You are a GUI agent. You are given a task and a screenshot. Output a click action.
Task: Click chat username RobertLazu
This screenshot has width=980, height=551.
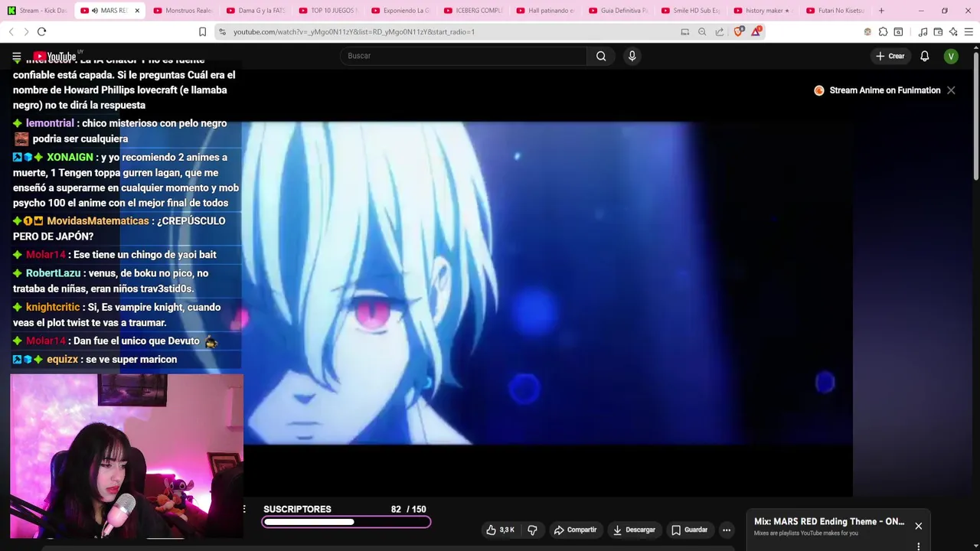coord(53,273)
